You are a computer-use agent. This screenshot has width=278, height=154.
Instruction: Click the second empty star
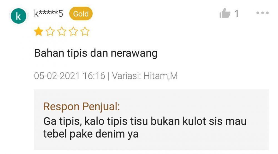[50, 31]
